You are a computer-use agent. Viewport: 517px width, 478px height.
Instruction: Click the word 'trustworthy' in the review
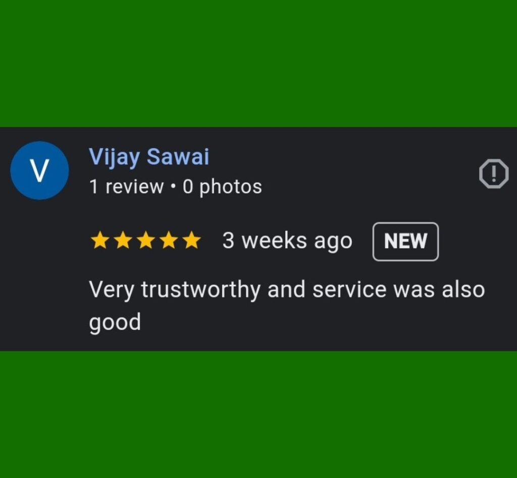[x=201, y=290]
